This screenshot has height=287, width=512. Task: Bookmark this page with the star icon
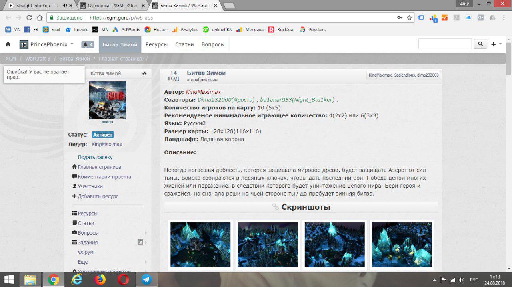click(x=409, y=18)
